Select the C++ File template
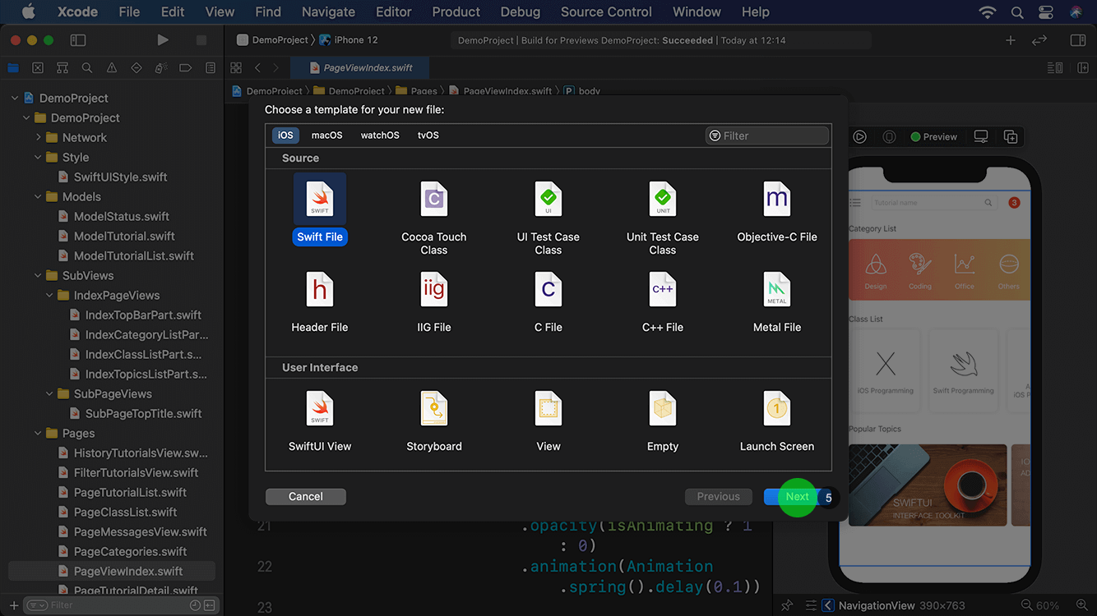 click(x=663, y=301)
